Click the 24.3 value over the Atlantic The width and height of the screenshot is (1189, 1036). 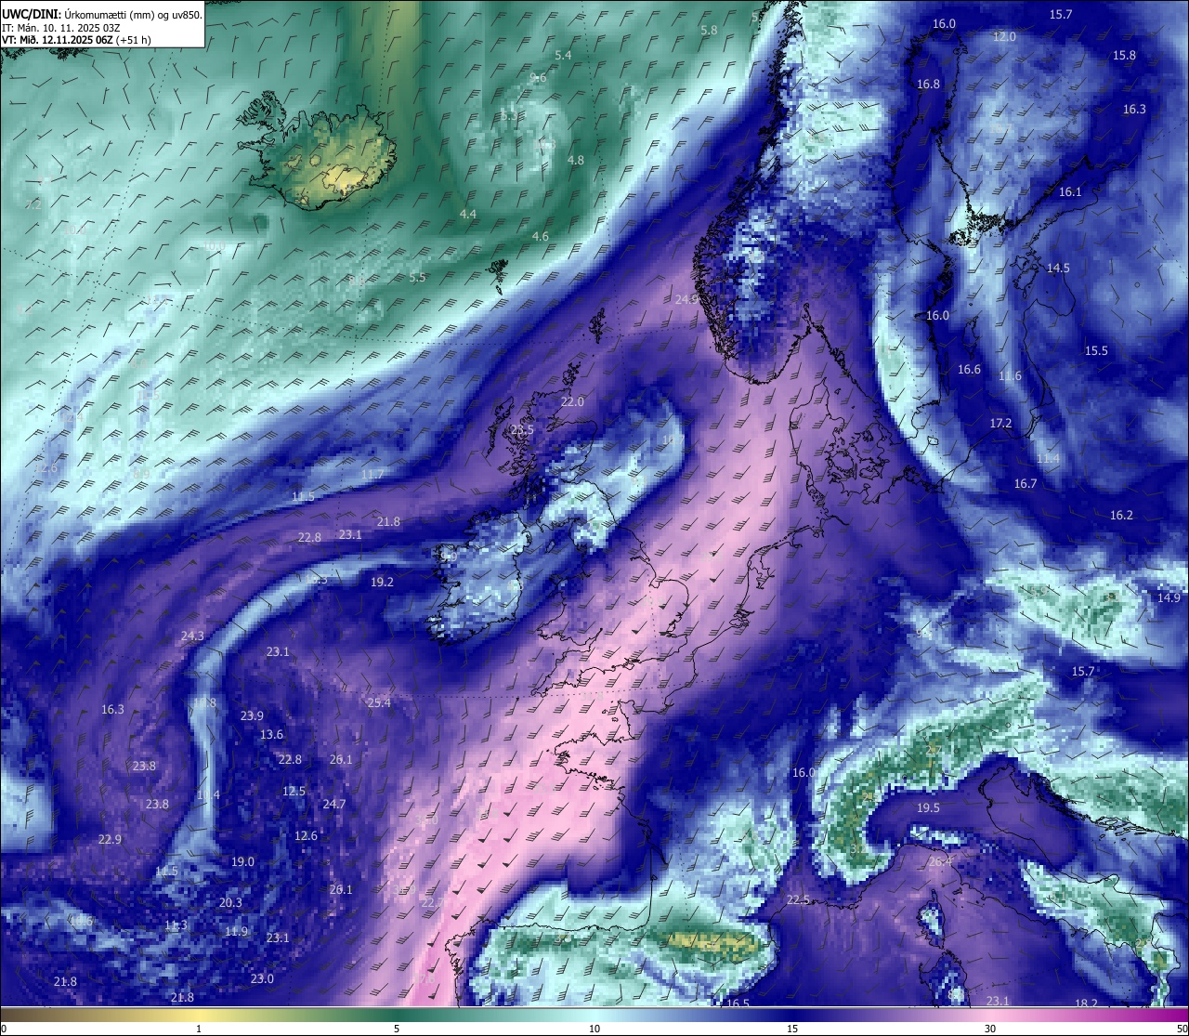[x=192, y=636]
